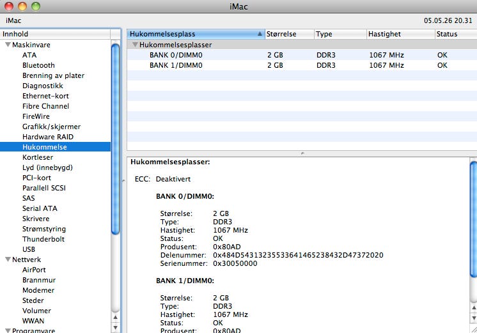Collapse the Maskinvare tree section
The image size is (477, 333).
[x=8, y=45]
